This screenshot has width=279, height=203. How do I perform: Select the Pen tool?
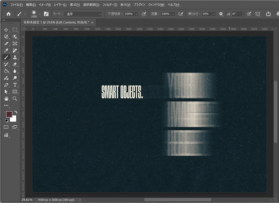6,85
